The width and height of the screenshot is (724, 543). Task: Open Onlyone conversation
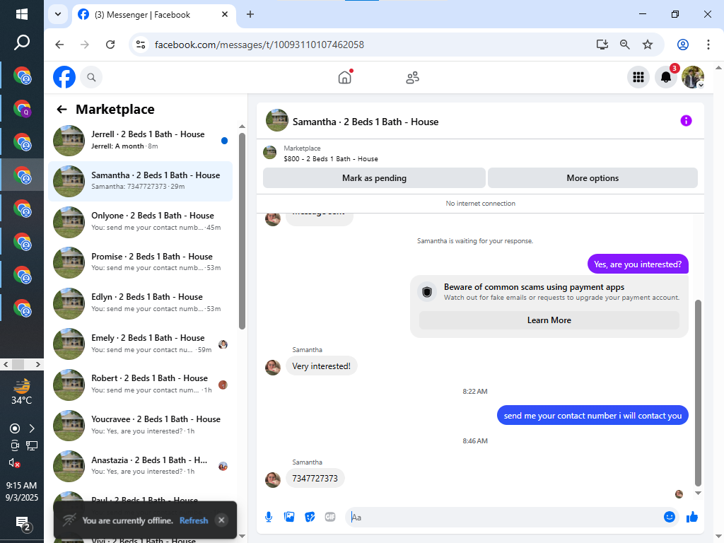pyautogui.click(x=141, y=221)
